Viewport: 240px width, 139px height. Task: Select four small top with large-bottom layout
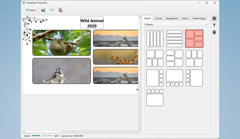tap(155, 98)
